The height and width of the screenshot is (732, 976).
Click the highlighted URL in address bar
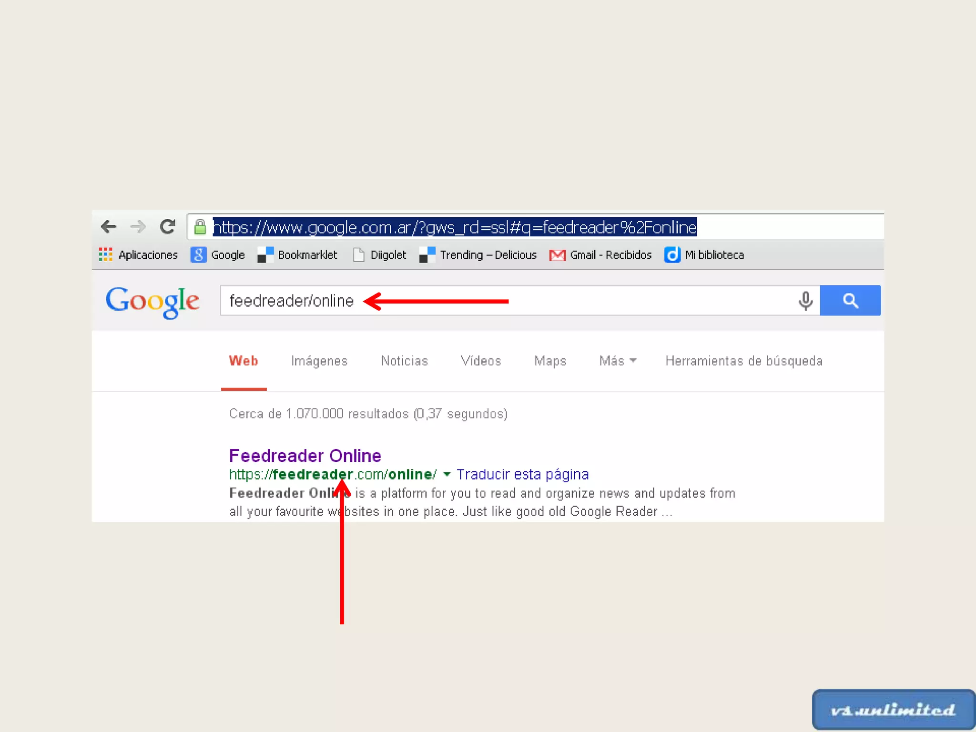click(455, 227)
